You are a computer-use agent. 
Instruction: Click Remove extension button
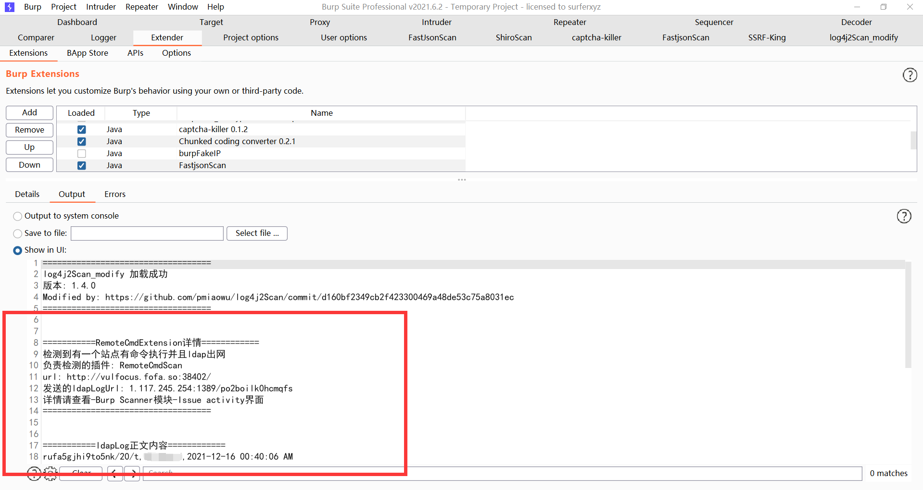[29, 130]
